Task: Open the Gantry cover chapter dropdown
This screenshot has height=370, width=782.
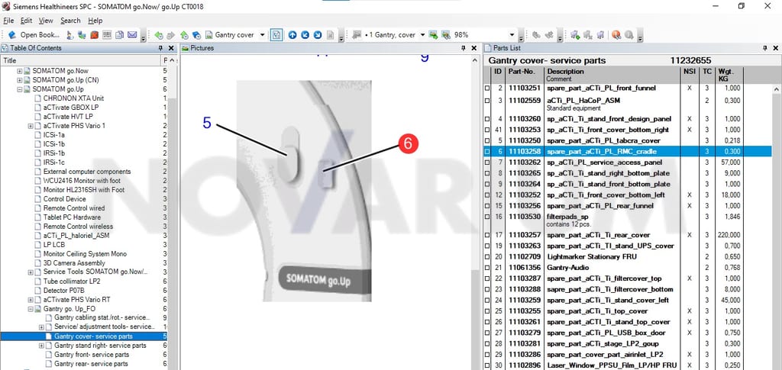Action: 263,35
